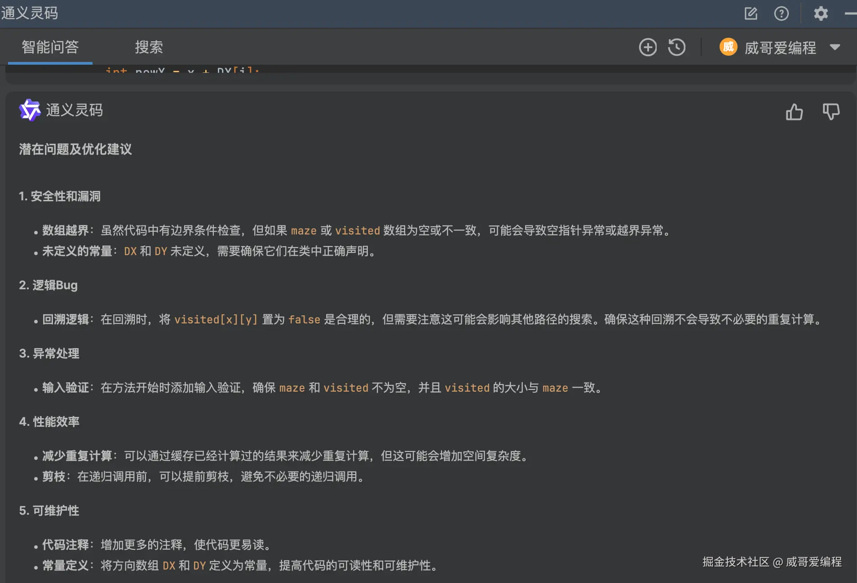Click the heading 5. 可维护性
This screenshot has height=583, width=857.
click(x=49, y=511)
